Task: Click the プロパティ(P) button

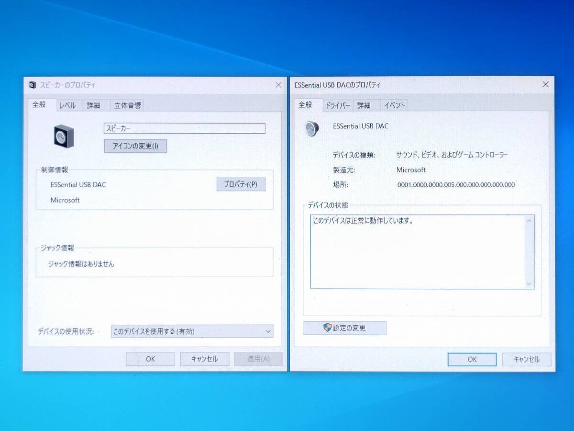Action: (x=241, y=184)
